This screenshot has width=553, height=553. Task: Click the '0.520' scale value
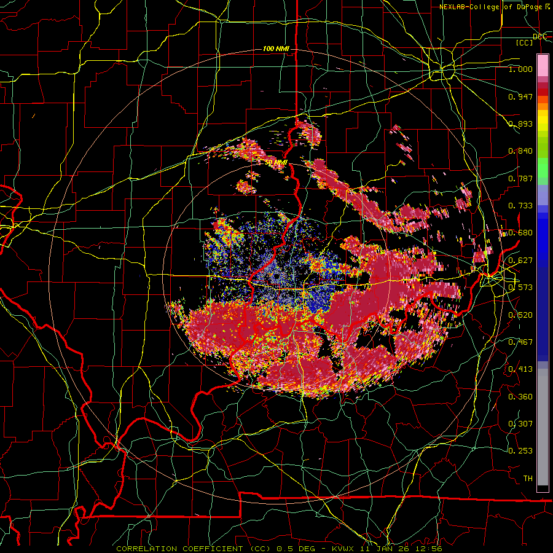[x=520, y=315]
